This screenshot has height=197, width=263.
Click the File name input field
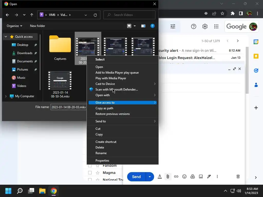pos(68,107)
